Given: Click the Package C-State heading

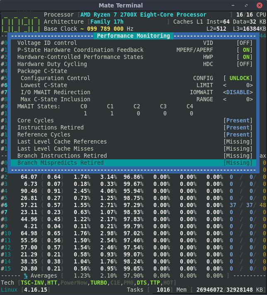Looking at the screenshot, I should coord(42,71).
